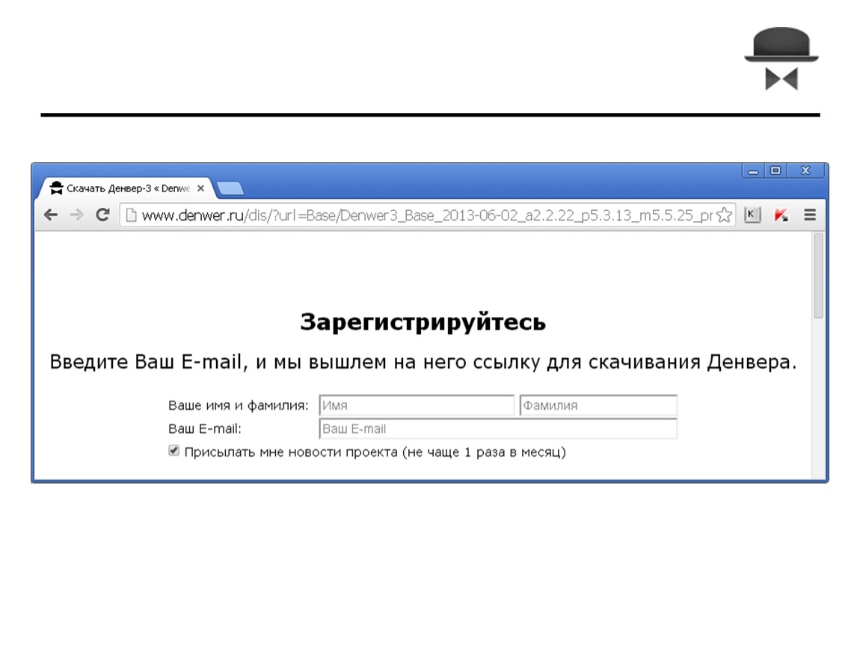Click the 'Имя' first name field

pos(417,405)
